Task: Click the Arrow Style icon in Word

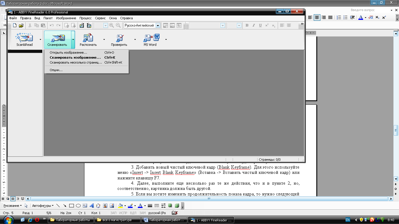Action: coord(163,206)
